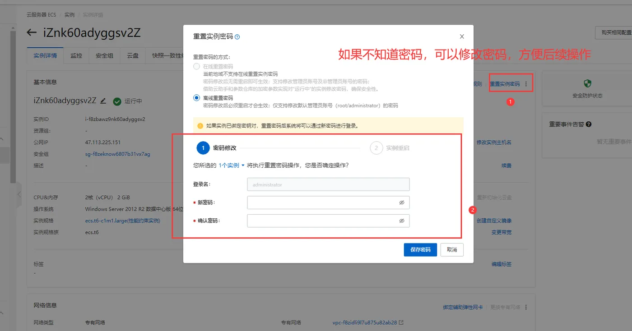Screen dimensions: 632x331
Task: Click the 重新初始化云盘 link
Action: point(494,198)
